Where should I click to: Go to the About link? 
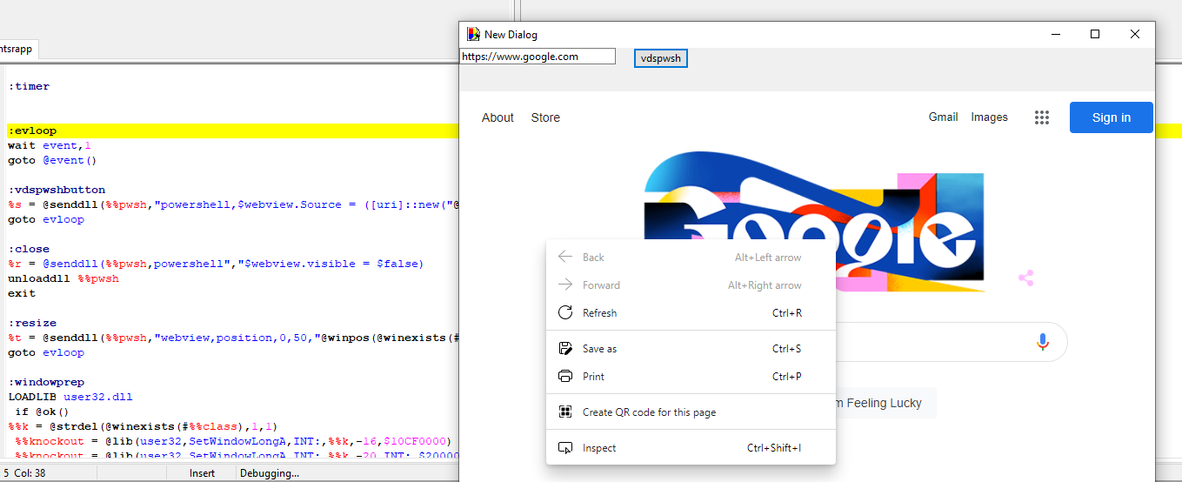[x=498, y=117]
